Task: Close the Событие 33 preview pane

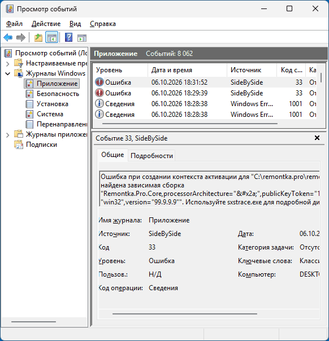Action: tap(317, 138)
